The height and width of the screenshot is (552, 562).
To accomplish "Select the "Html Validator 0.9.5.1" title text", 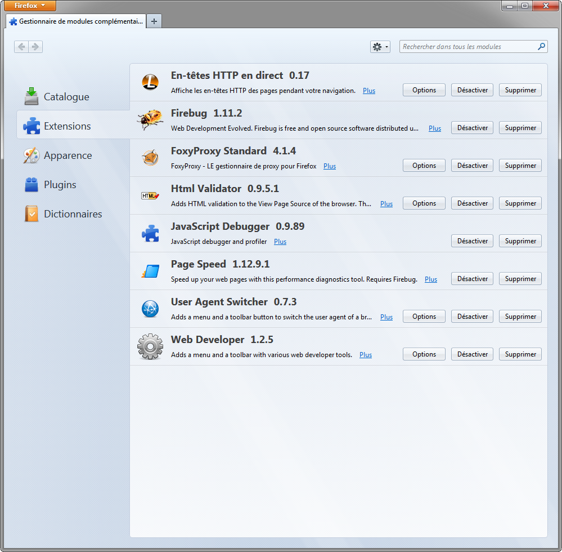I will [x=224, y=189].
